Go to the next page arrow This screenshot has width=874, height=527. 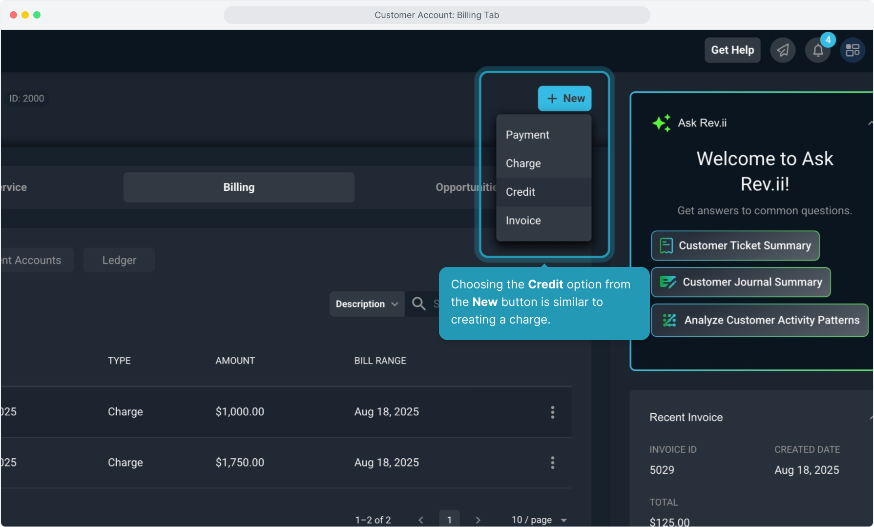pos(478,520)
